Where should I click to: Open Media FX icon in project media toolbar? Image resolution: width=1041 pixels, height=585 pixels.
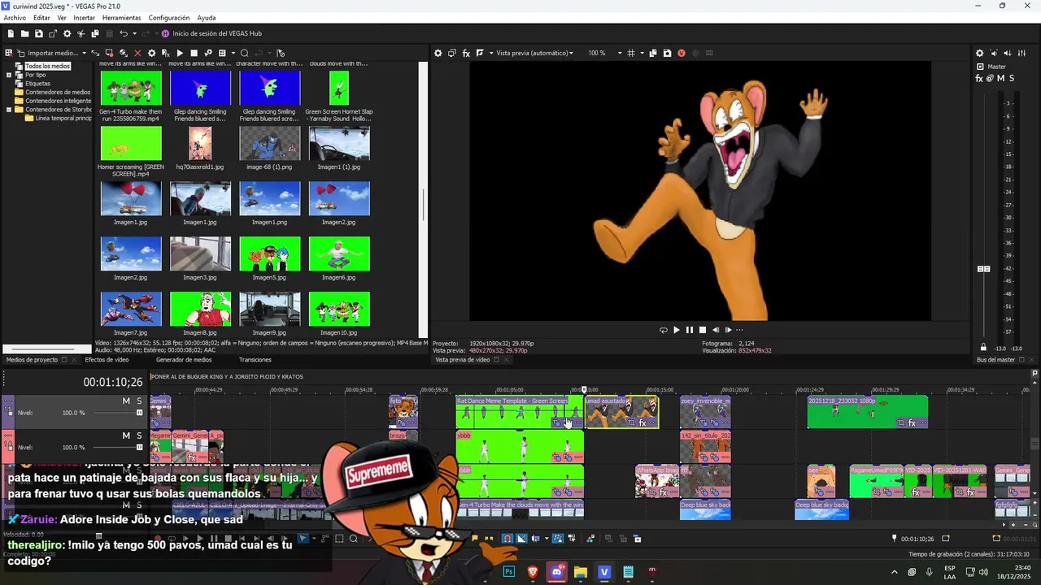[x=165, y=53]
